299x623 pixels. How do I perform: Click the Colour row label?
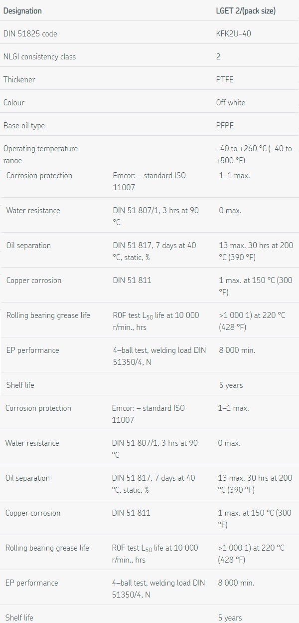14,102
